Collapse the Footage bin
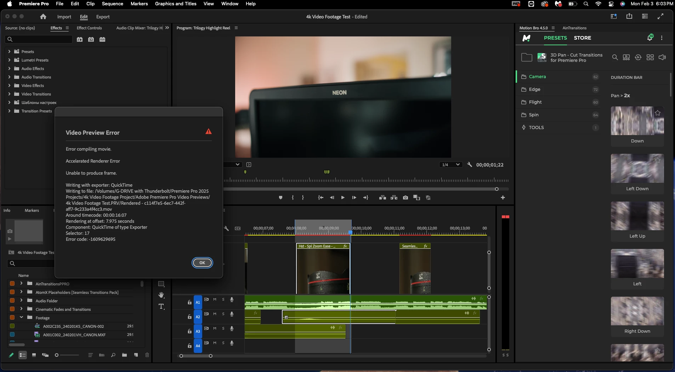Image resolution: width=675 pixels, height=372 pixels. click(x=21, y=318)
